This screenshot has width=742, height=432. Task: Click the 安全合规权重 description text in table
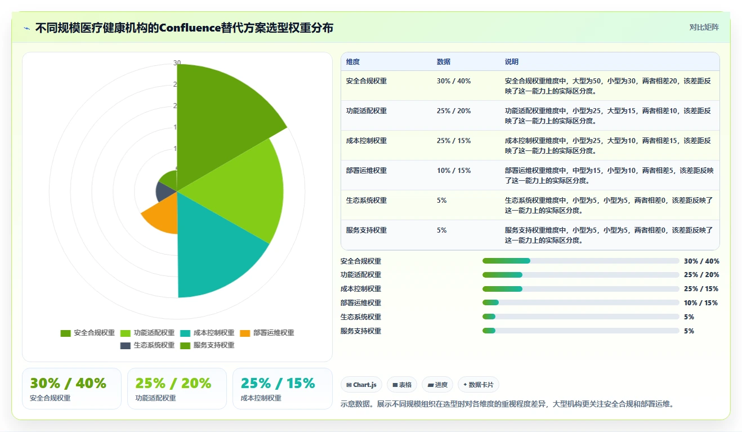[x=608, y=86]
